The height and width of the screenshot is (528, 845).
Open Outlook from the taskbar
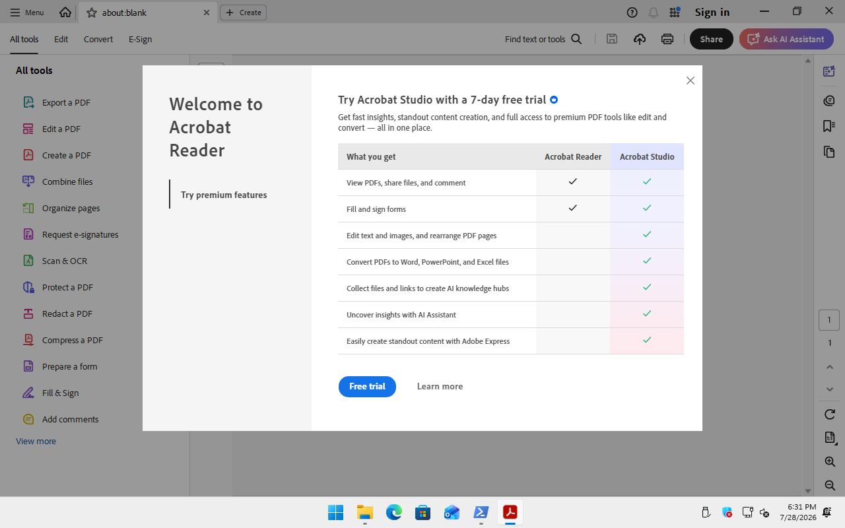[x=452, y=512]
